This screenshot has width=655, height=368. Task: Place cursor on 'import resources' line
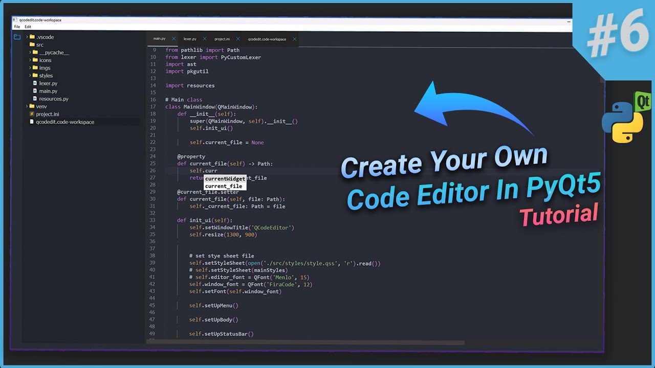(x=190, y=85)
